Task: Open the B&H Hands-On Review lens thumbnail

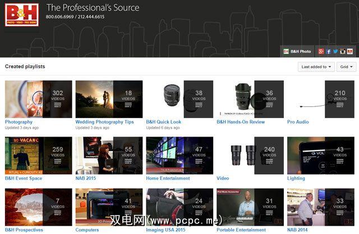Action: [250, 99]
